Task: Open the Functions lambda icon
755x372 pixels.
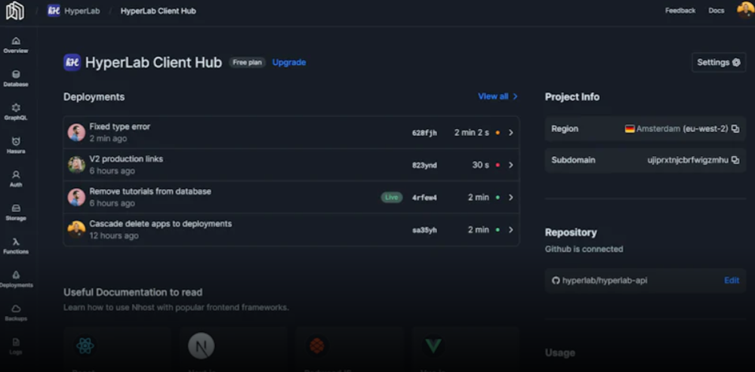Action: pyautogui.click(x=16, y=242)
